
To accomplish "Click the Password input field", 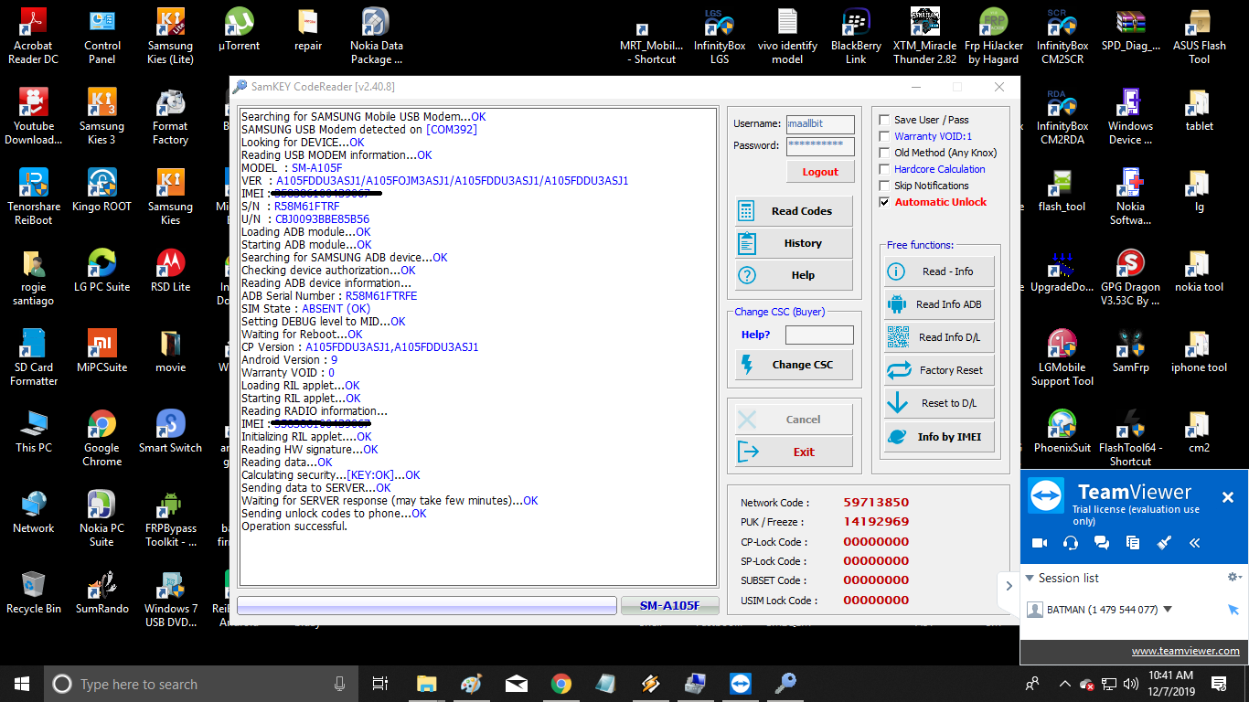I will tap(820, 146).
